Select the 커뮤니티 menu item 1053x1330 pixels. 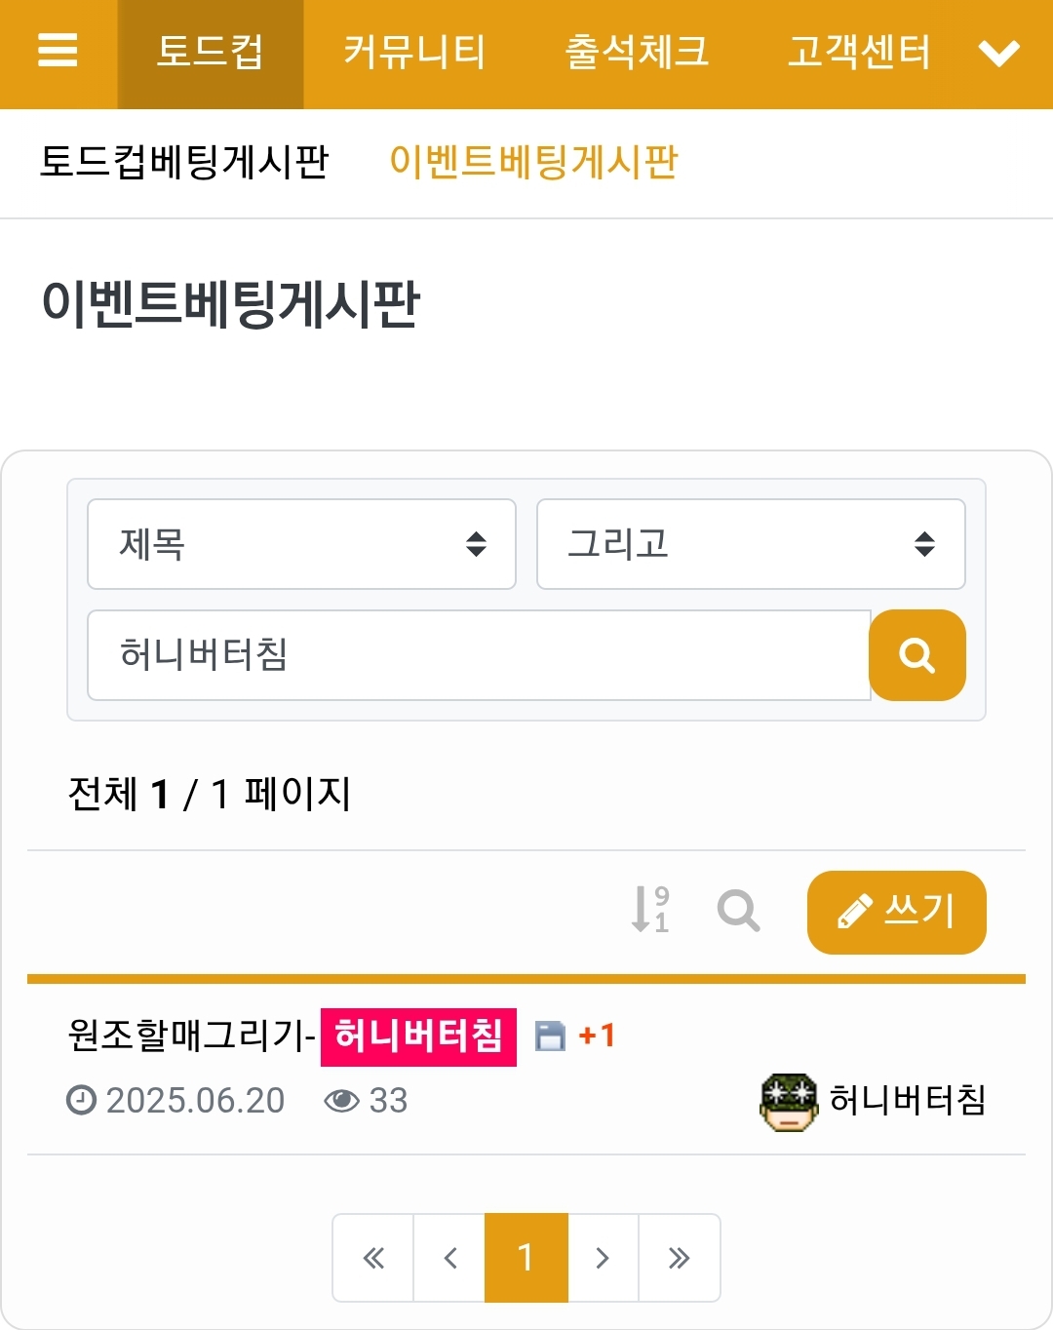(414, 53)
